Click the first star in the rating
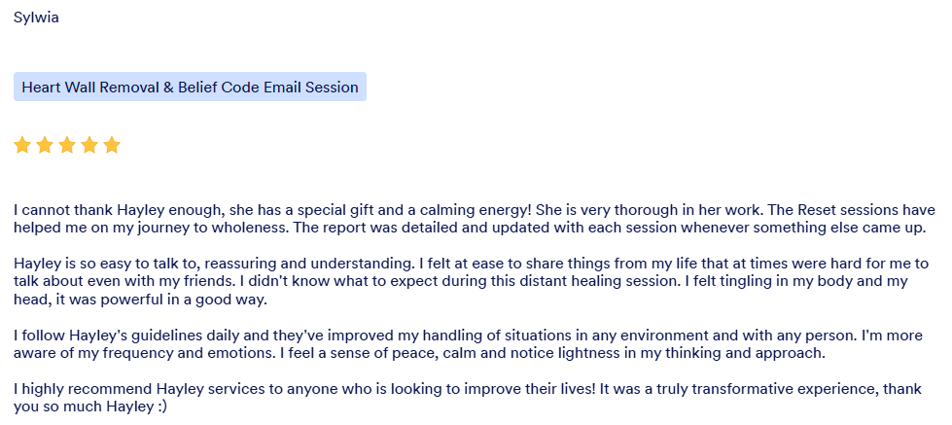 click(22, 145)
